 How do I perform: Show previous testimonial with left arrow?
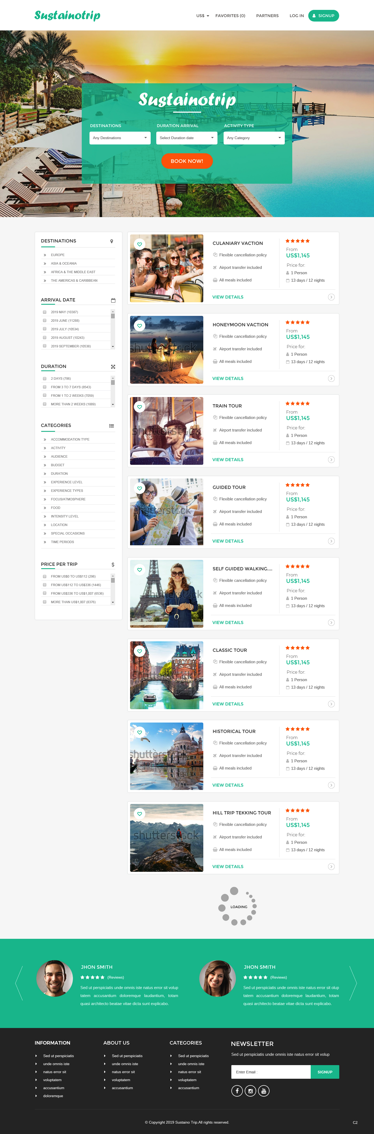coord(19,983)
